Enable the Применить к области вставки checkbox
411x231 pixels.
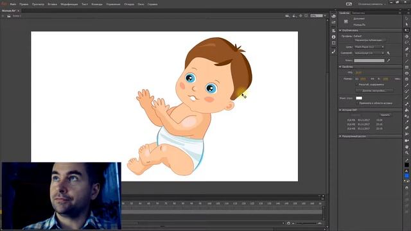[x=357, y=103]
